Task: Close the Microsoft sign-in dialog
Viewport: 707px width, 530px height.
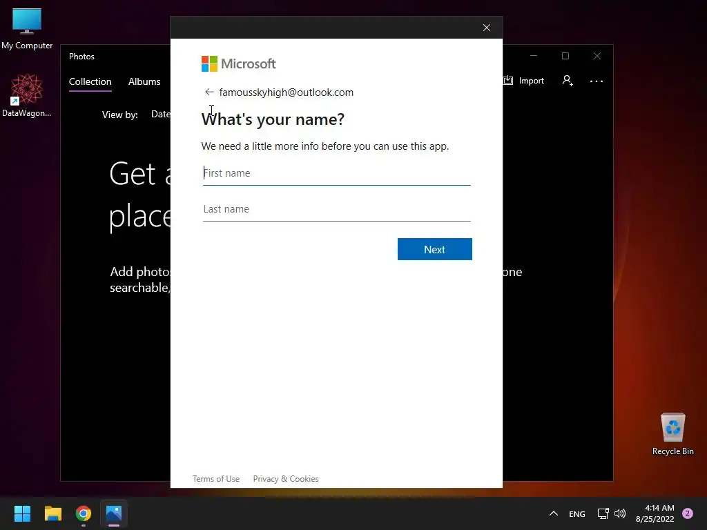Action: coord(487,28)
